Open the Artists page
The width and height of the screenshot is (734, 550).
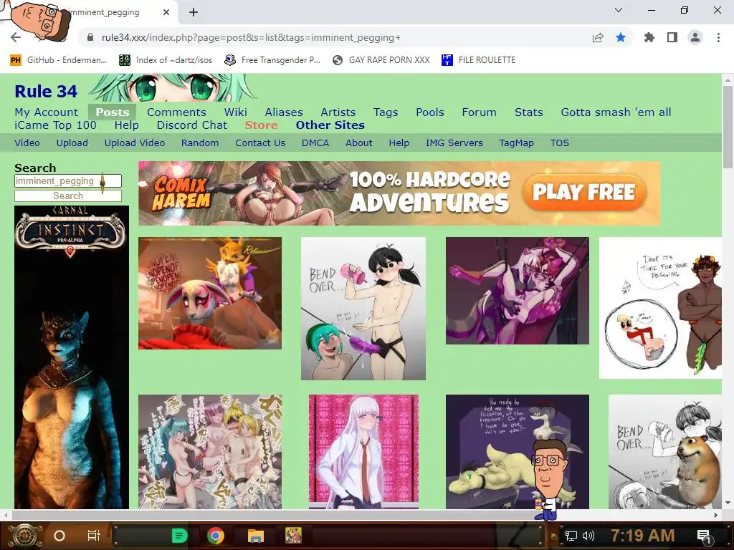click(x=338, y=112)
